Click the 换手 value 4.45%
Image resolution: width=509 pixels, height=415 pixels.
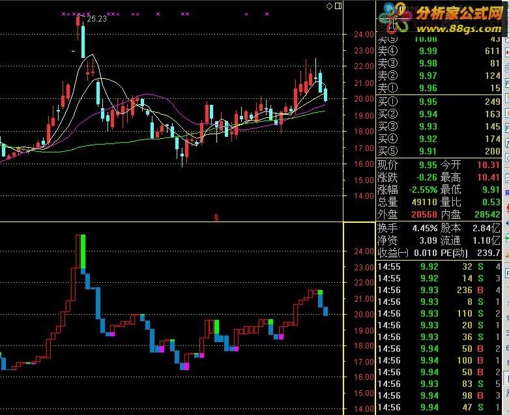[x=424, y=229]
